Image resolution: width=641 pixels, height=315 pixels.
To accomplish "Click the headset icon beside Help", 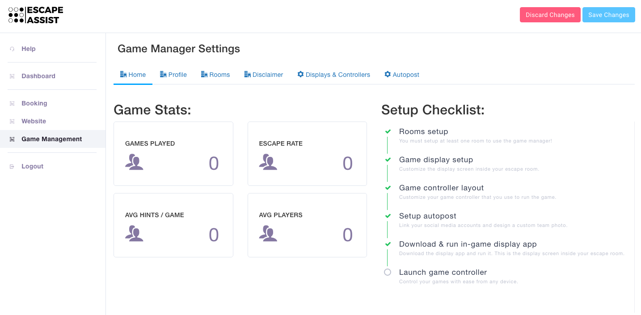I will [x=12, y=49].
